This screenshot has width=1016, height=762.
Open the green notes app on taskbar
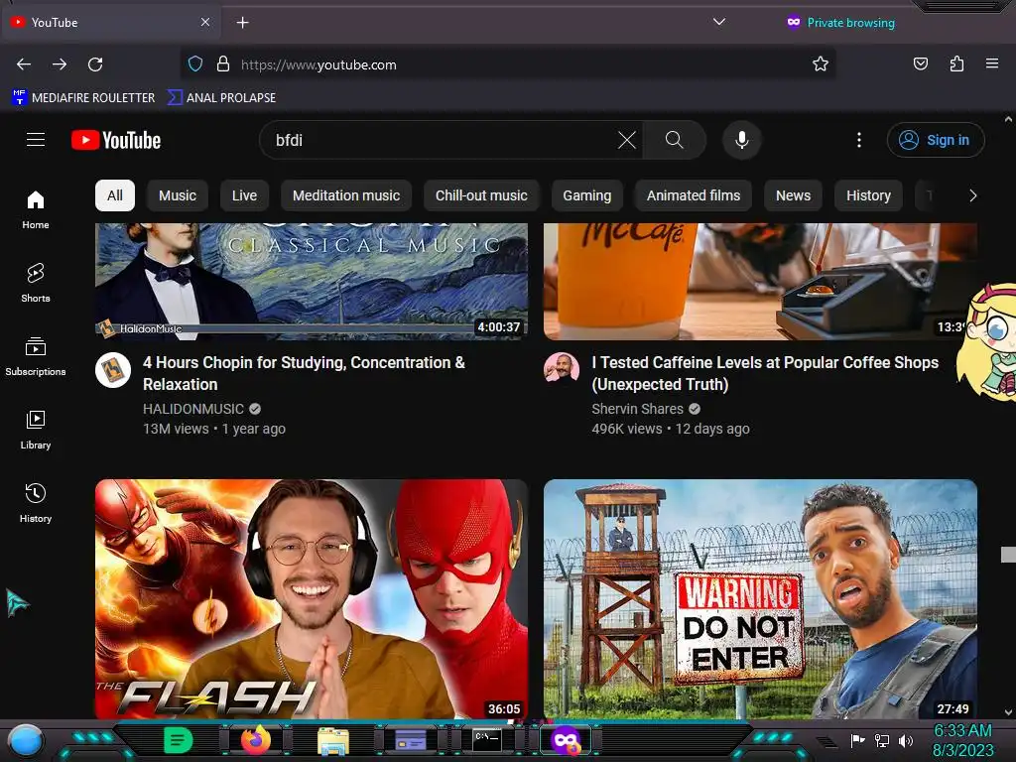[x=178, y=740]
